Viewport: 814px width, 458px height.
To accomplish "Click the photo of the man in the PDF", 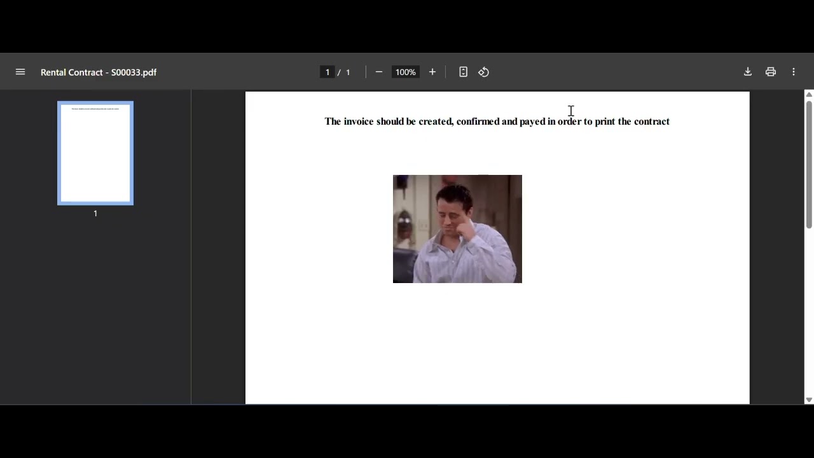I will 457,229.
